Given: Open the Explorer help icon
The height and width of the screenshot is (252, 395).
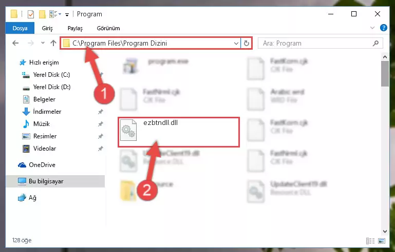Looking at the screenshot, I should click(383, 28).
